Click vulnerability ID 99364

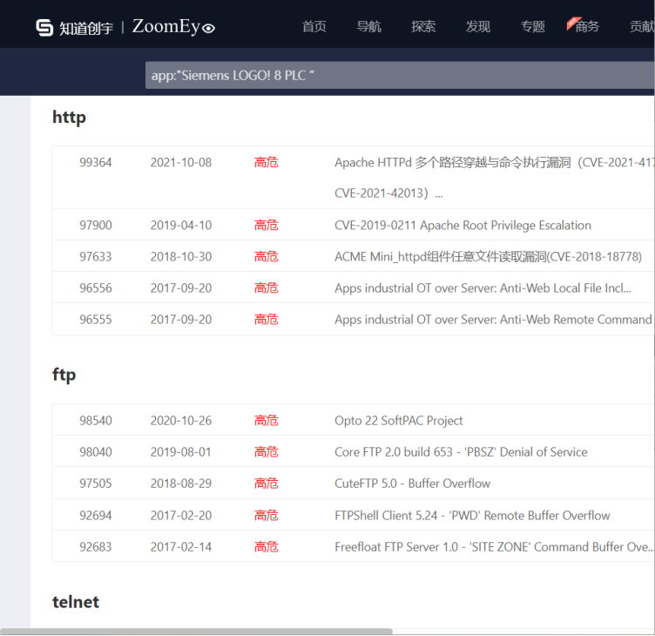[96, 163]
